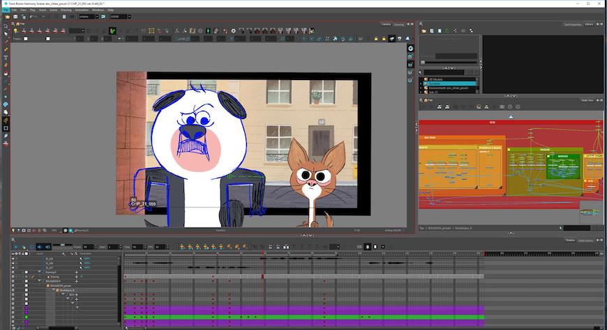Image resolution: width=607 pixels, height=330 pixels.
Task: Switch to the Node Library tab
Action: 585,240
